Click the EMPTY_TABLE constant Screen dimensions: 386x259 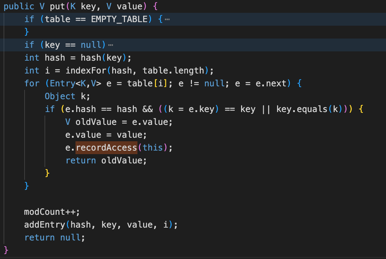[x=119, y=19]
